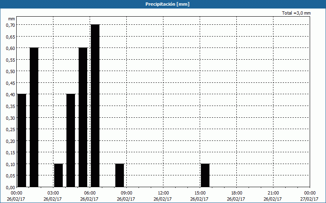This screenshot has height=203, width=326.
Task: Click the 12:00 26/02/17 time label
Action: point(163,196)
